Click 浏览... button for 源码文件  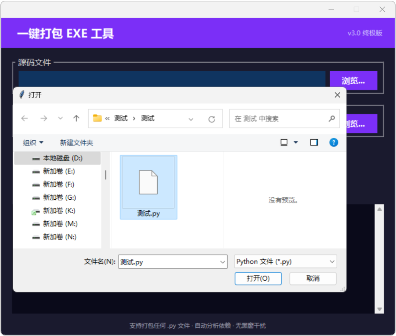[x=353, y=81]
